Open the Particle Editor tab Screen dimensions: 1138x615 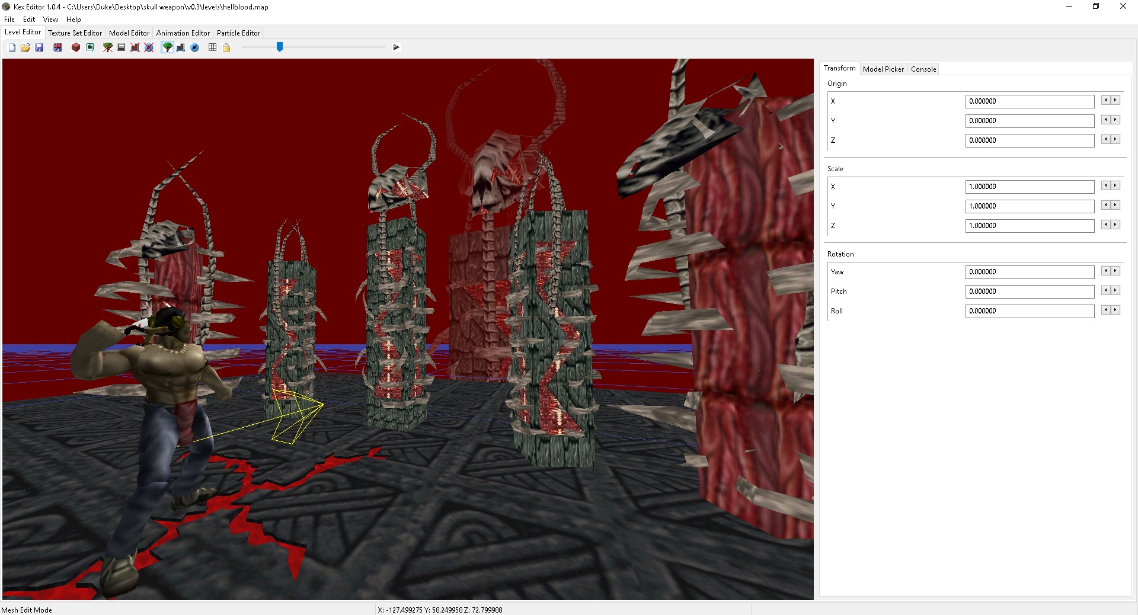point(238,33)
